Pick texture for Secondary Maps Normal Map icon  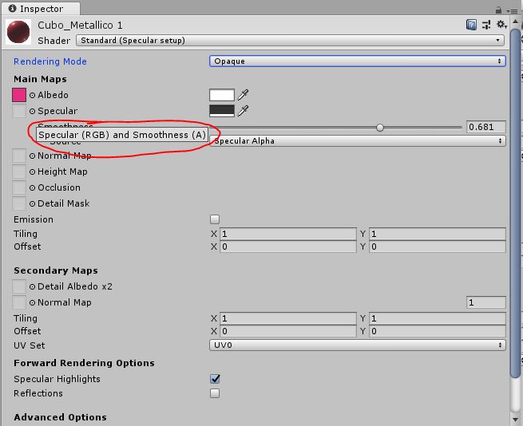point(32,302)
